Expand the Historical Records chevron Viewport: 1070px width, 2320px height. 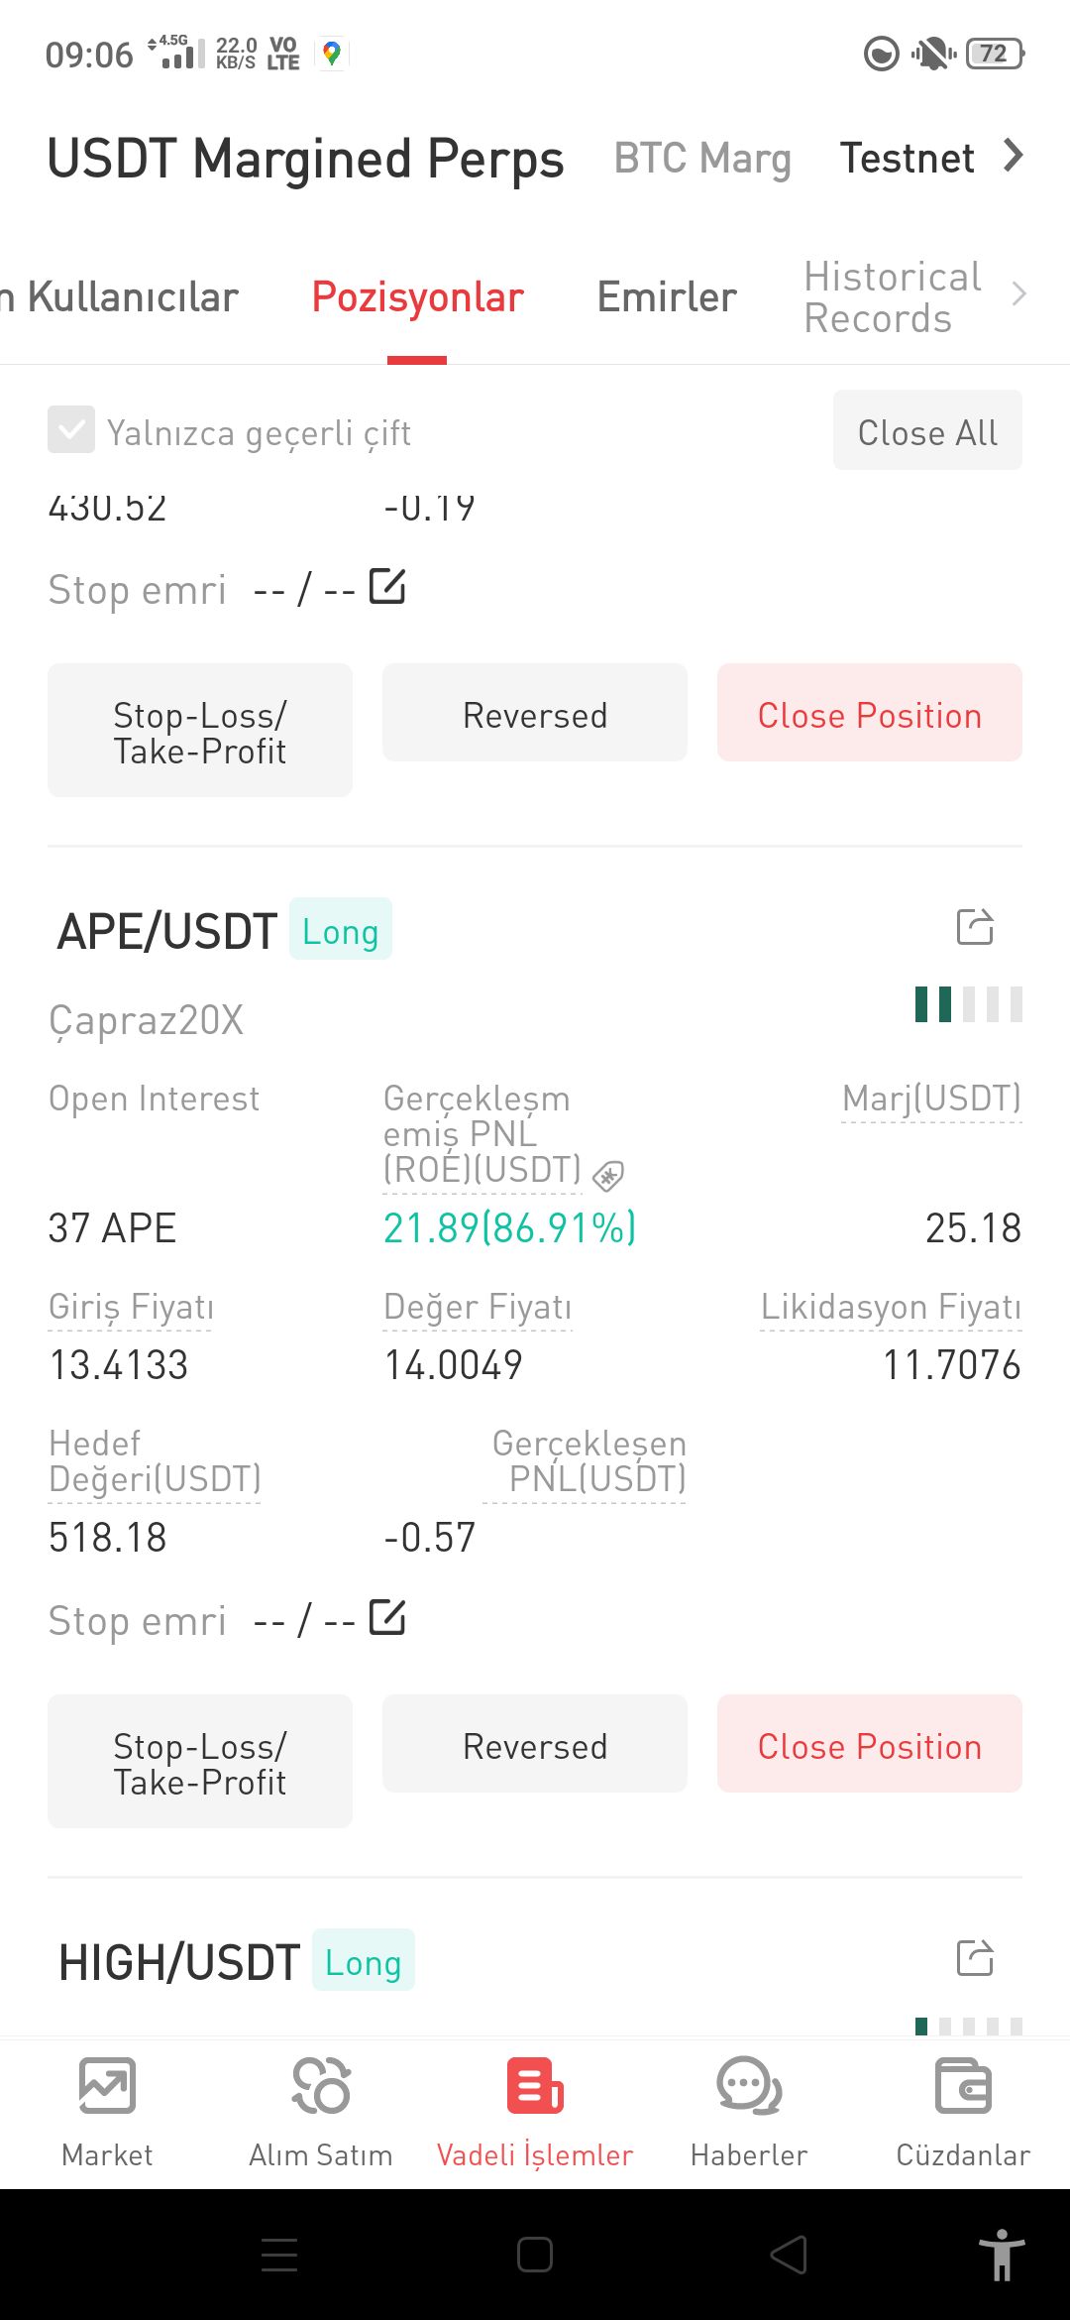pyautogui.click(x=1018, y=294)
